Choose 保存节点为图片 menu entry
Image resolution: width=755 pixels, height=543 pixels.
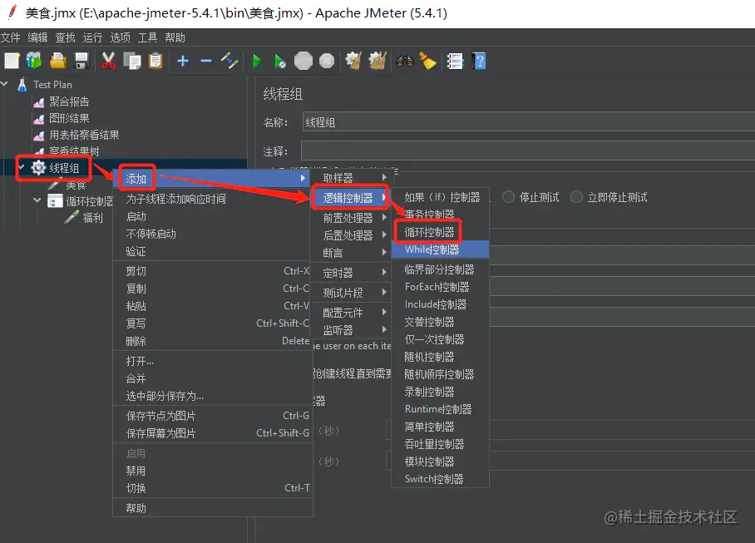[213, 416]
